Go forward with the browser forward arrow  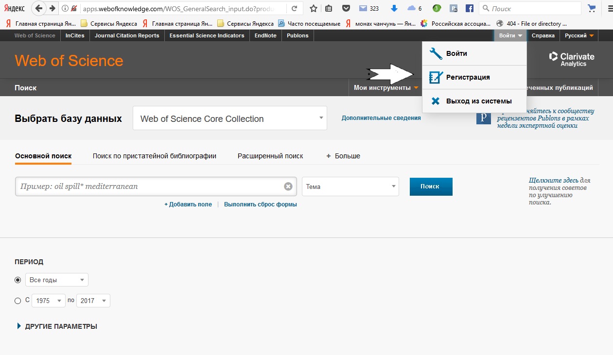[x=52, y=8]
